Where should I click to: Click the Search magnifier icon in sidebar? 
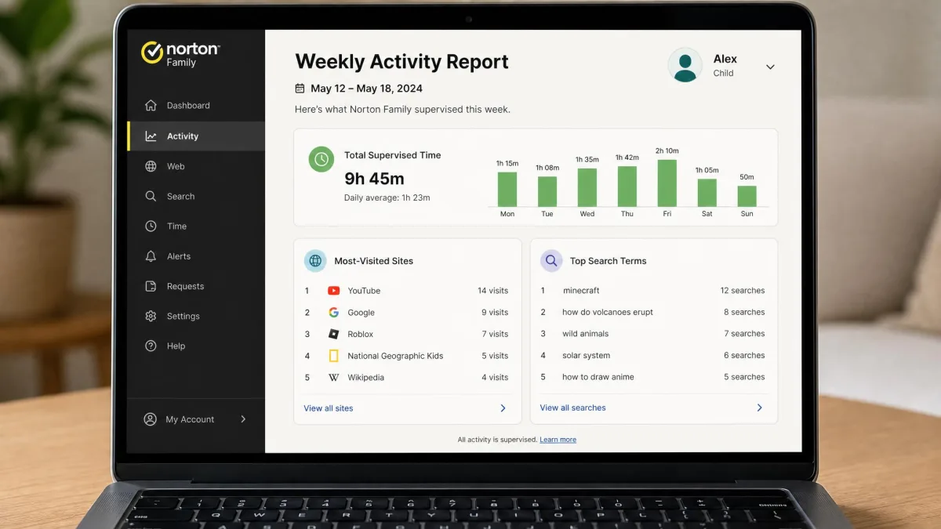151,196
